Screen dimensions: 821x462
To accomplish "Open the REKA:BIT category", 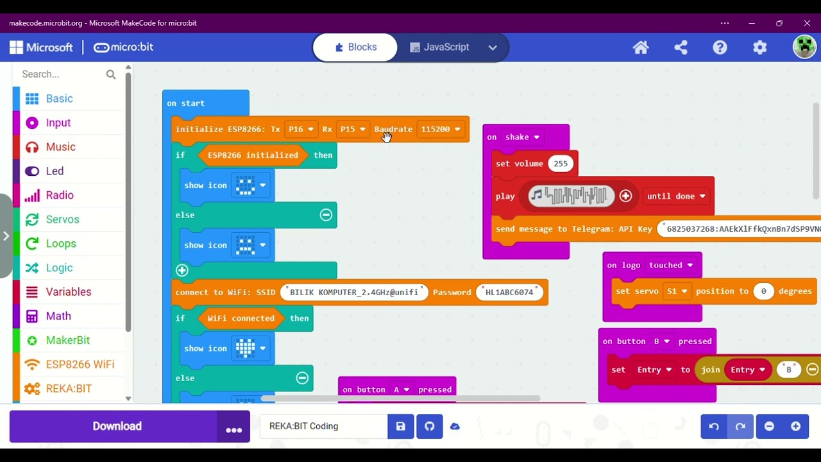I will coord(69,389).
